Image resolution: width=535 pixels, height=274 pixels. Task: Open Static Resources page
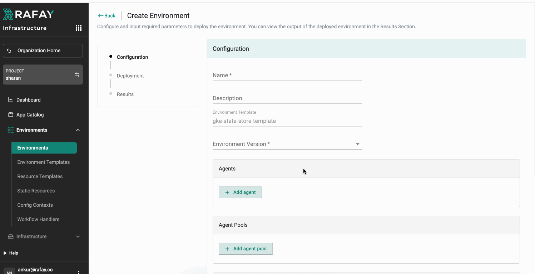click(36, 191)
